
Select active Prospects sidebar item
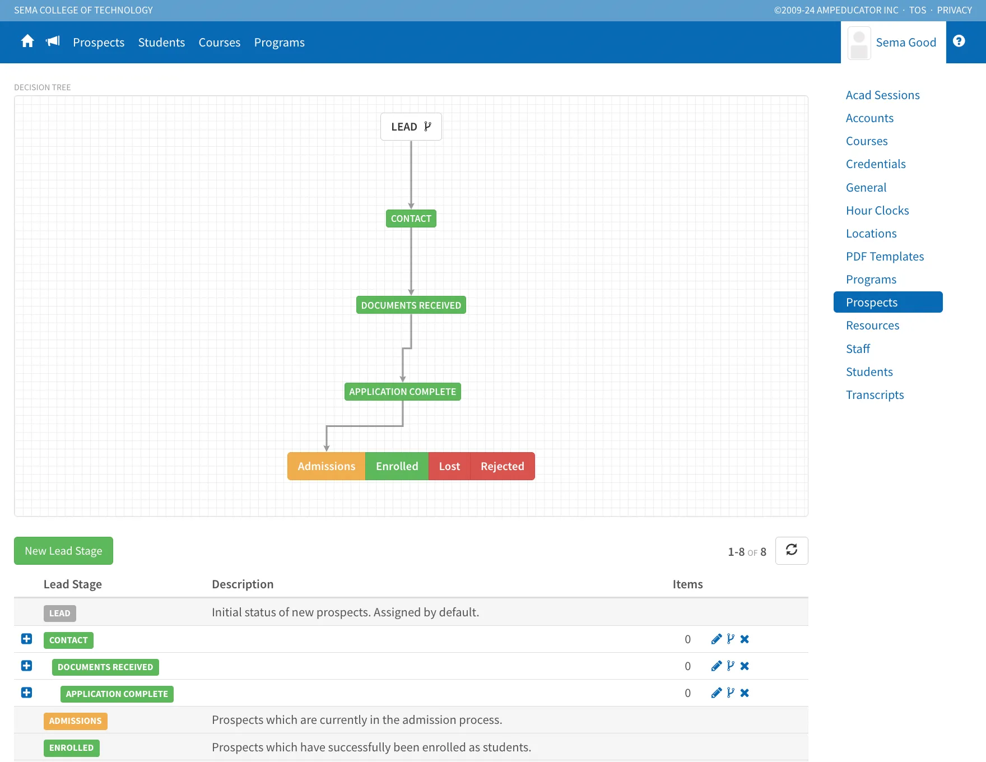888,302
